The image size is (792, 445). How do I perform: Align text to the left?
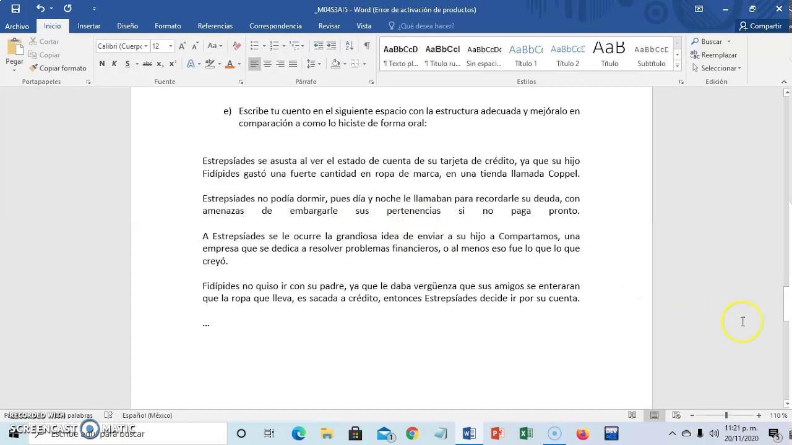254,64
